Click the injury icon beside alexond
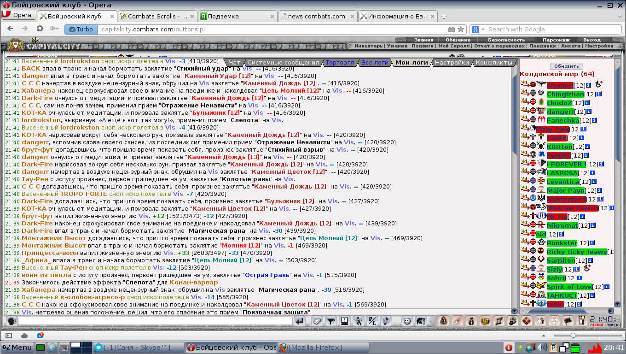The width and height of the screenshot is (626, 354). tap(599, 84)
